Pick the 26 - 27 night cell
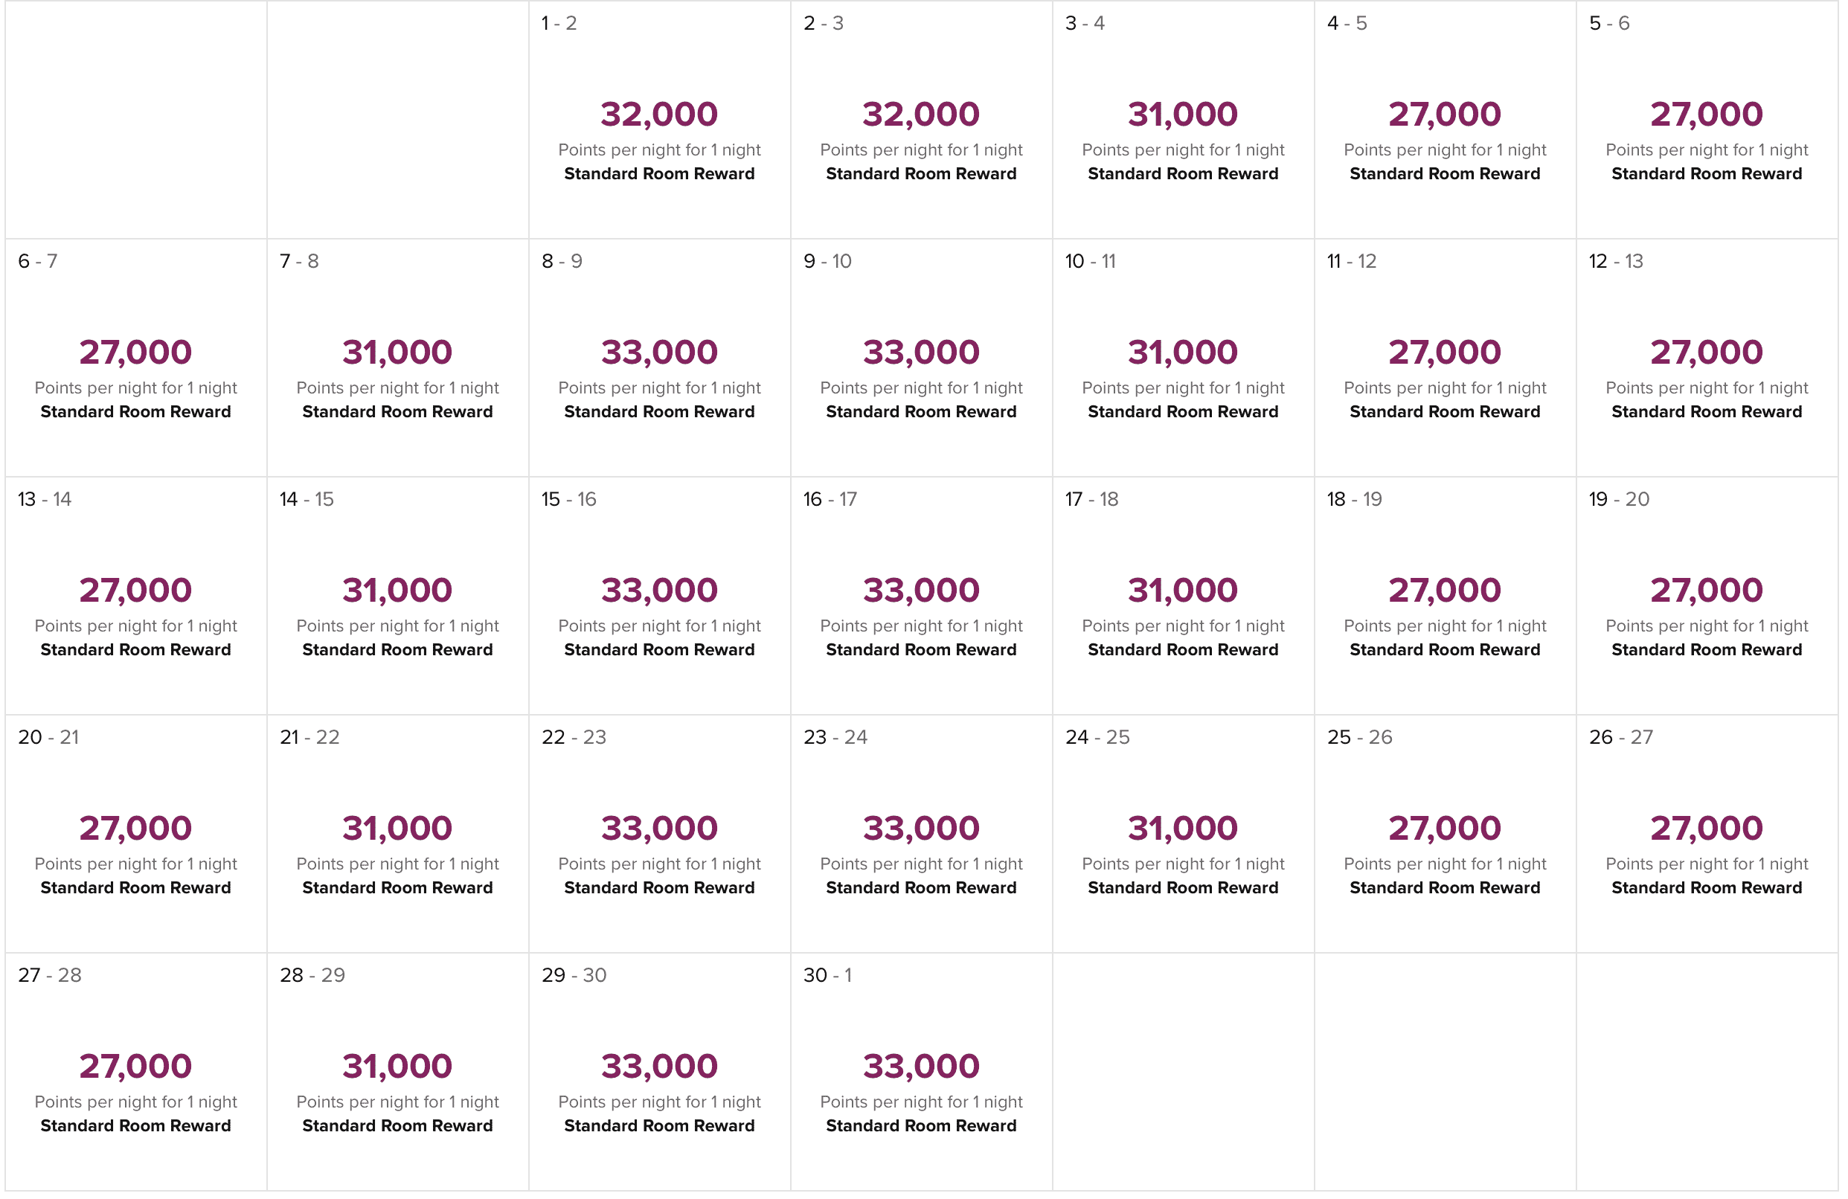Image resolution: width=1848 pixels, height=1199 pixels. 1706,835
